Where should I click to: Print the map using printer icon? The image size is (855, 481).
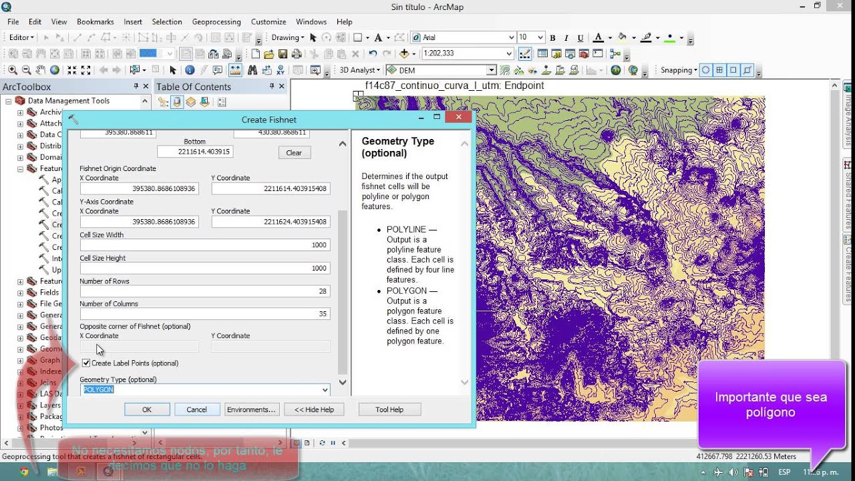tap(297, 53)
